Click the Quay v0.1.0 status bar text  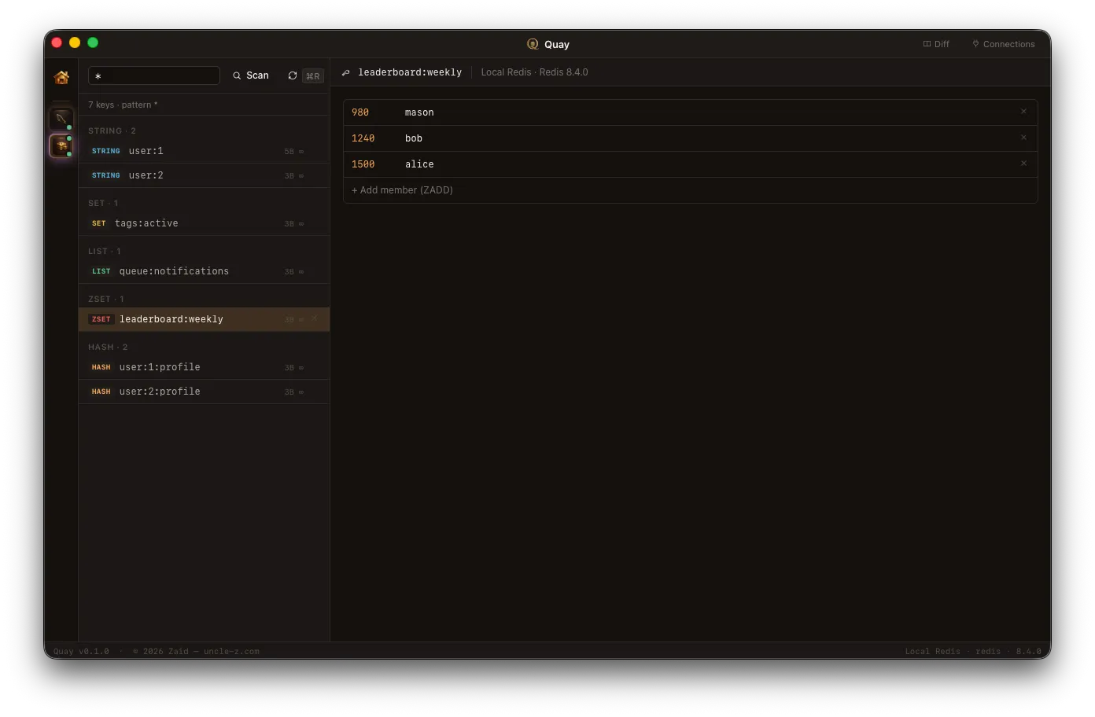tap(81, 651)
